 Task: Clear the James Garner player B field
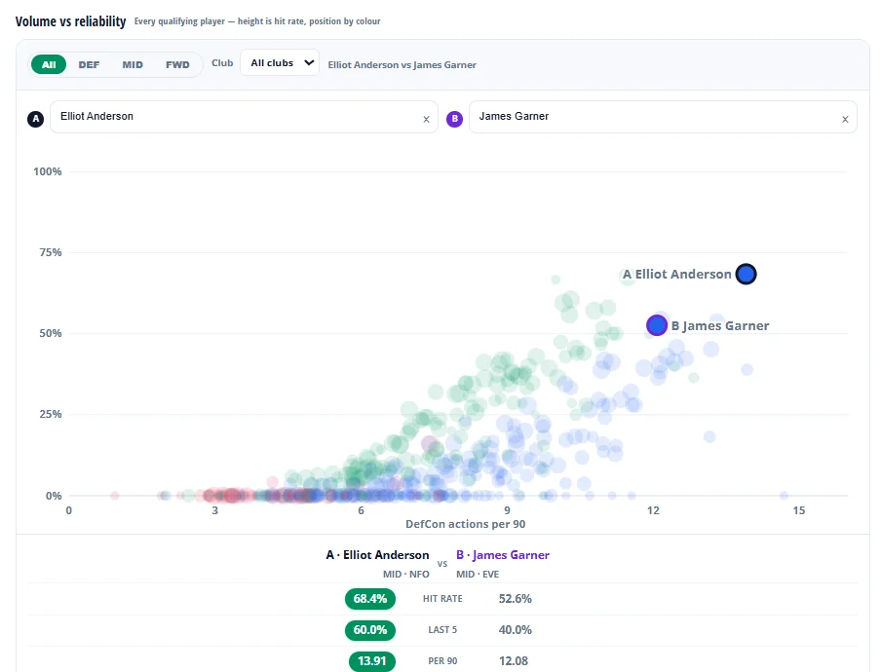[845, 119]
